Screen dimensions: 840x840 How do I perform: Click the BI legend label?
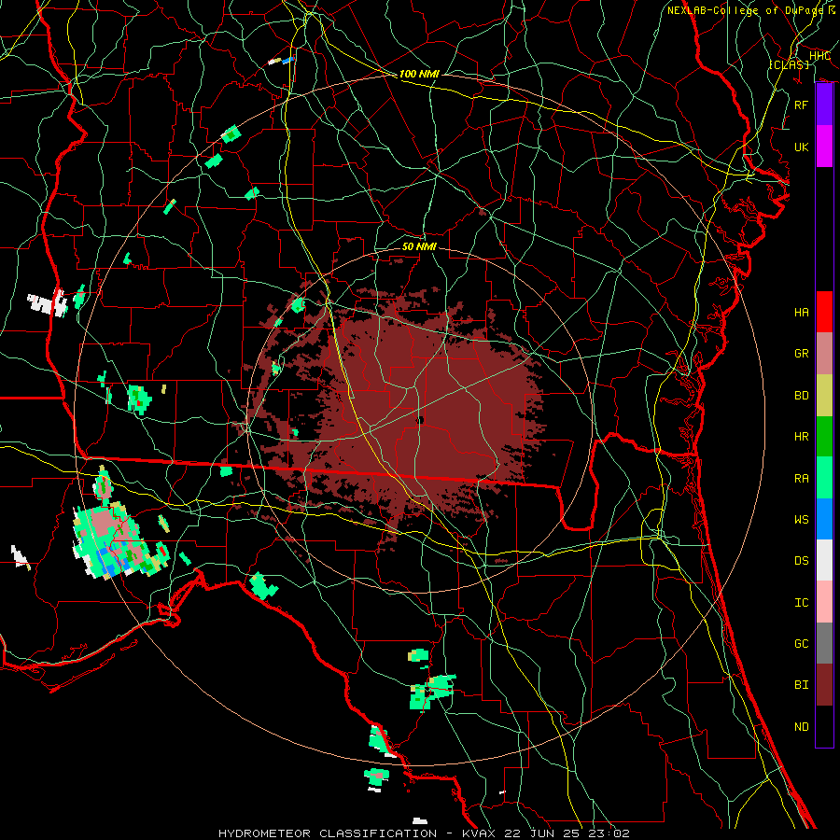(x=801, y=685)
